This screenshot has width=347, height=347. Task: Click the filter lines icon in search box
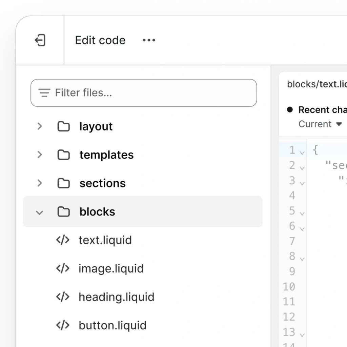[x=44, y=93]
